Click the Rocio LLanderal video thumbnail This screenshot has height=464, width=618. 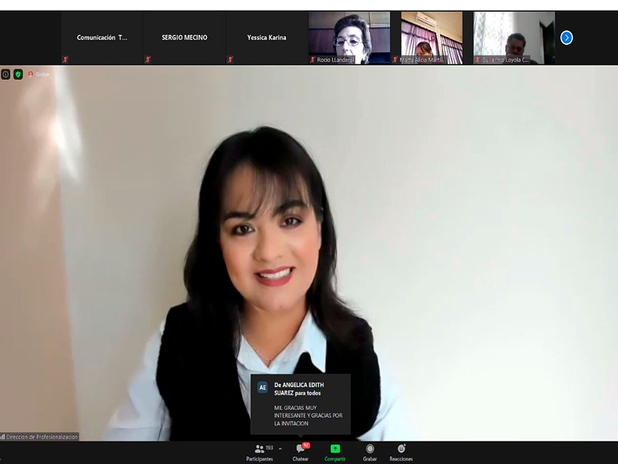(x=349, y=37)
